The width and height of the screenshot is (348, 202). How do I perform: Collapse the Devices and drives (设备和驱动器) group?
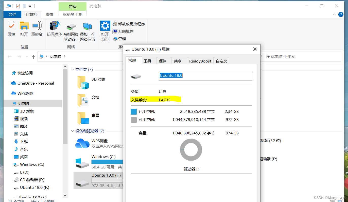click(73, 131)
